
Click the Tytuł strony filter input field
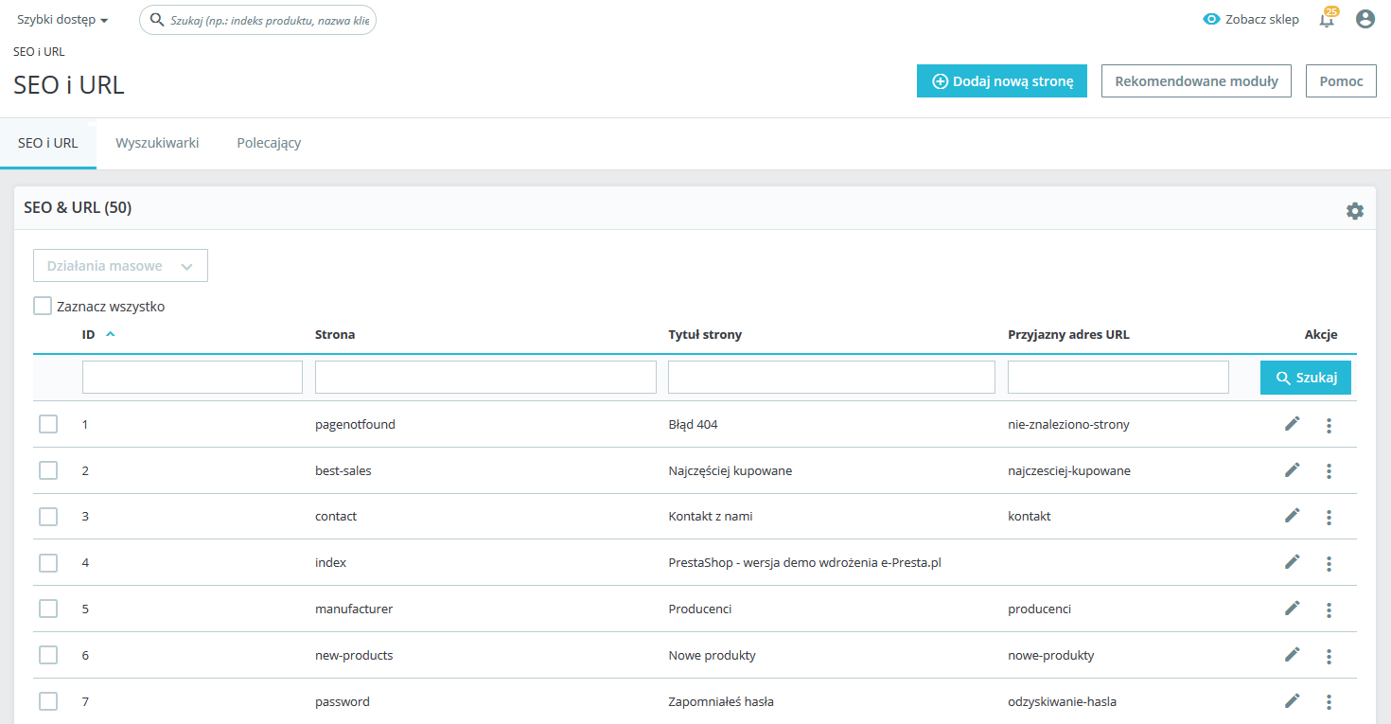[x=831, y=377]
